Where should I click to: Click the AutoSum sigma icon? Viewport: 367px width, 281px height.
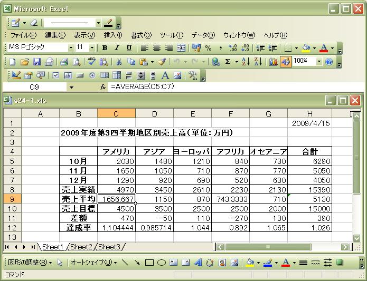point(228,62)
